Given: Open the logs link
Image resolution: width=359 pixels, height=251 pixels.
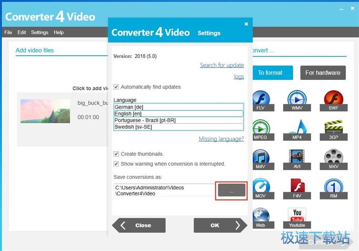Looking at the screenshot, I should tap(239, 76).
